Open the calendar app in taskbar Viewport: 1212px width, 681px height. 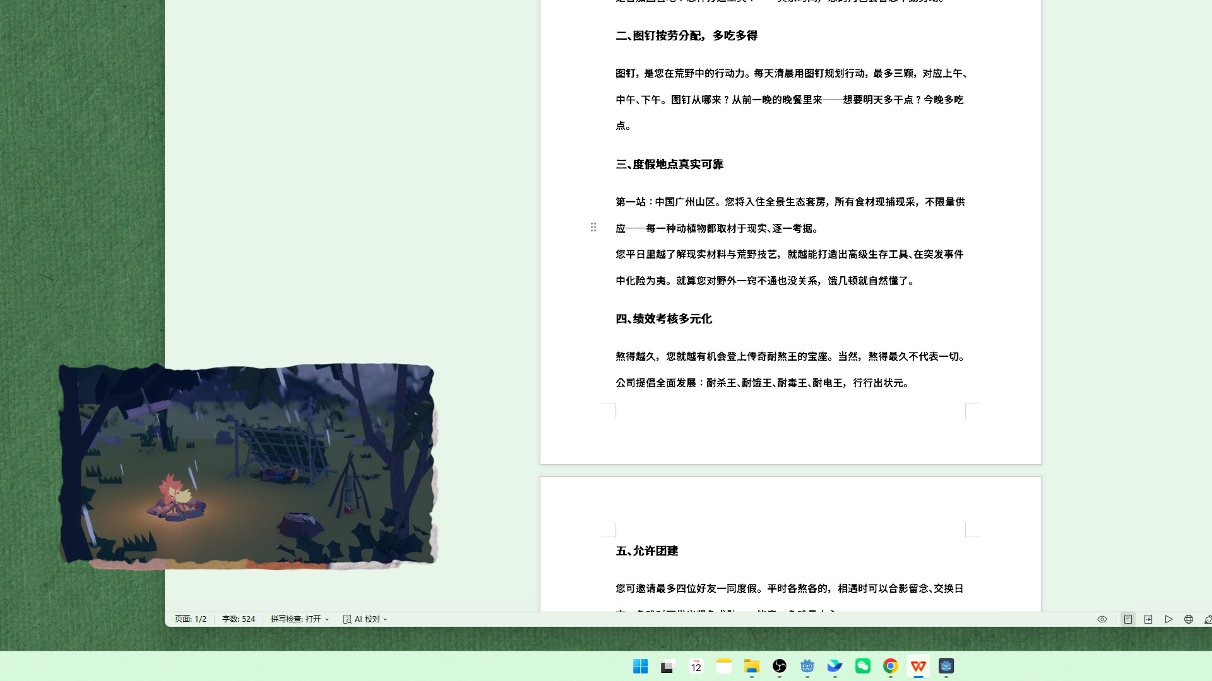click(x=696, y=666)
